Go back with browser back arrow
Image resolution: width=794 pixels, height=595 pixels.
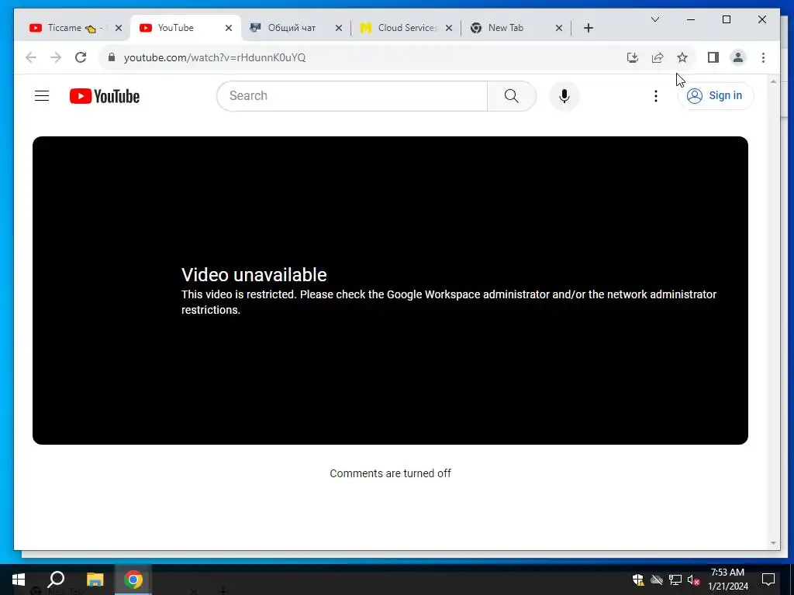tap(31, 57)
